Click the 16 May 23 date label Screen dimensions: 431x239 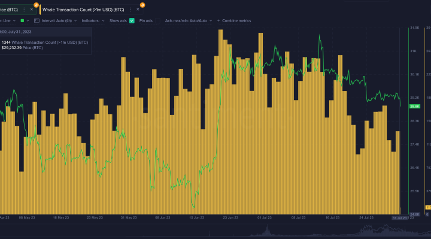coord(60,217)
